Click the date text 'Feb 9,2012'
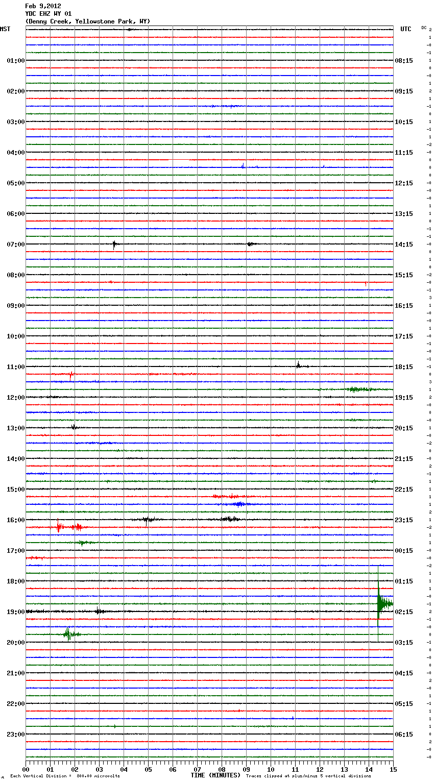Viewport: 434px width, 783px height. [43, 6]
